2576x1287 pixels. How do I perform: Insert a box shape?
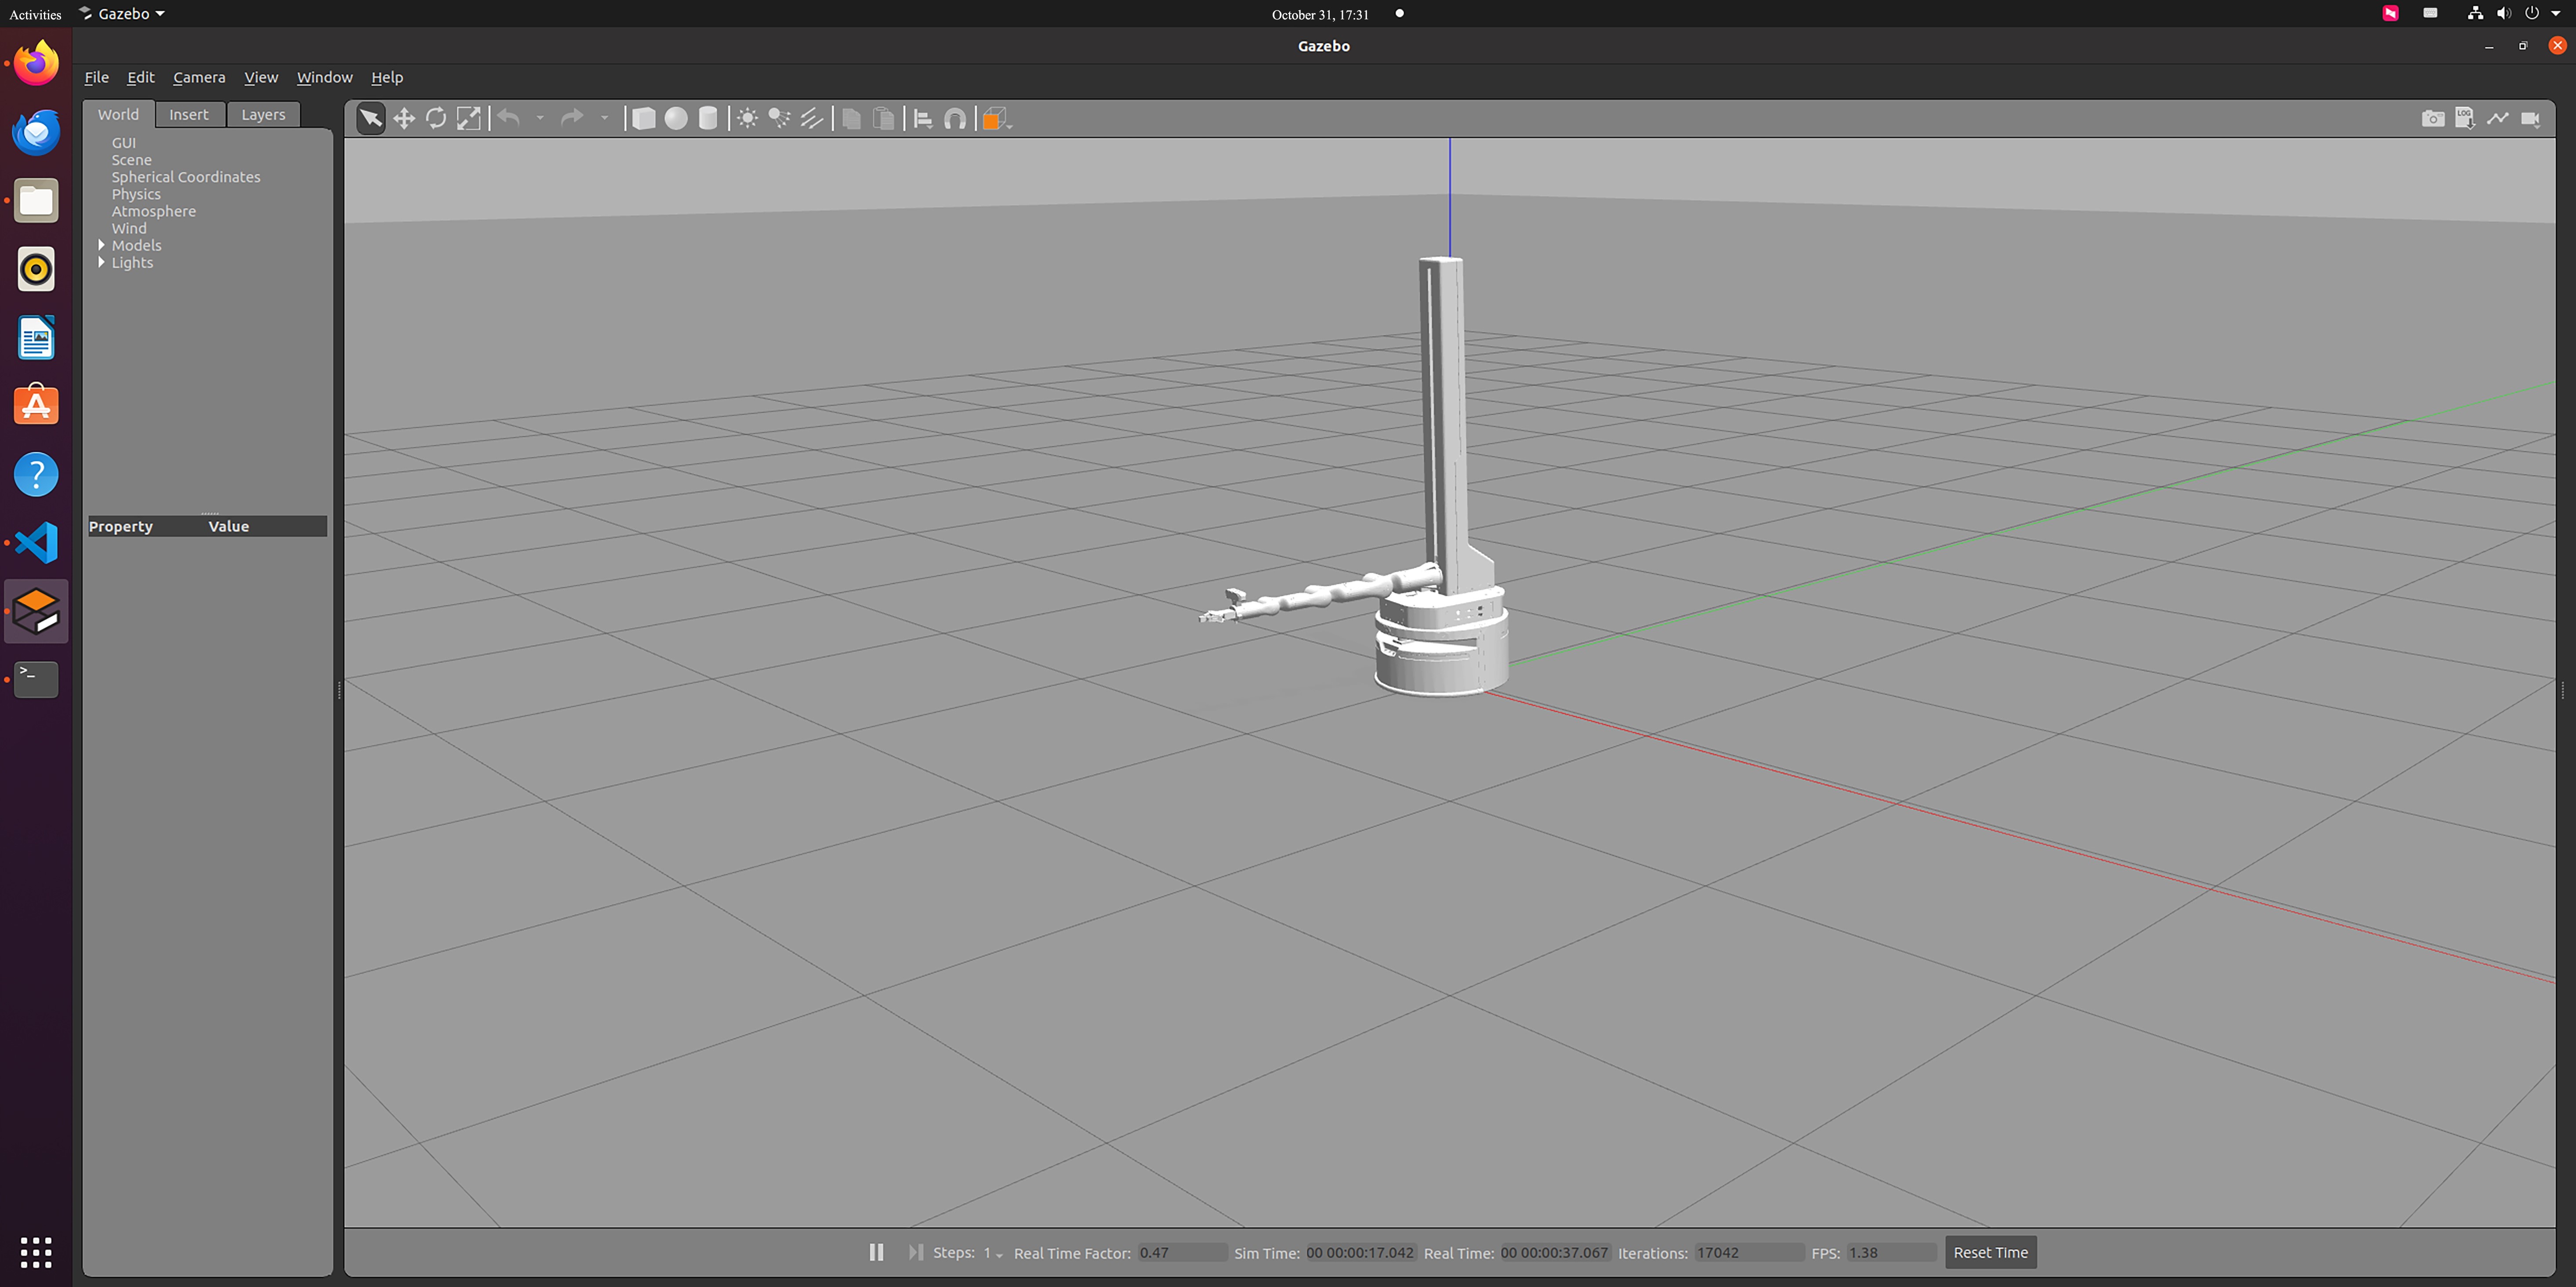(644, 119)
